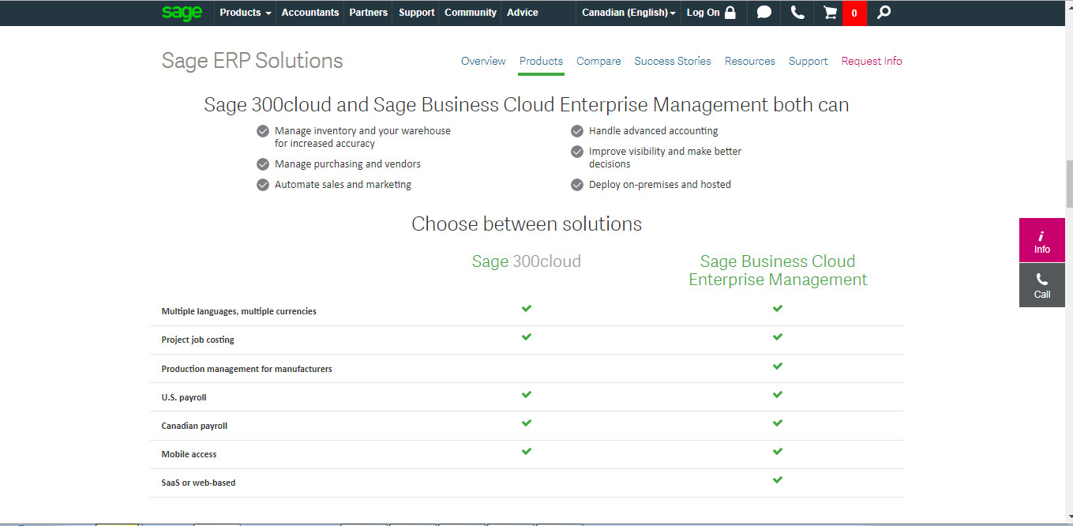Image resolution: width=1073 pixels, height=526 pixels.
Task: Open the shopping cart icon
Action: coord(828,13)
